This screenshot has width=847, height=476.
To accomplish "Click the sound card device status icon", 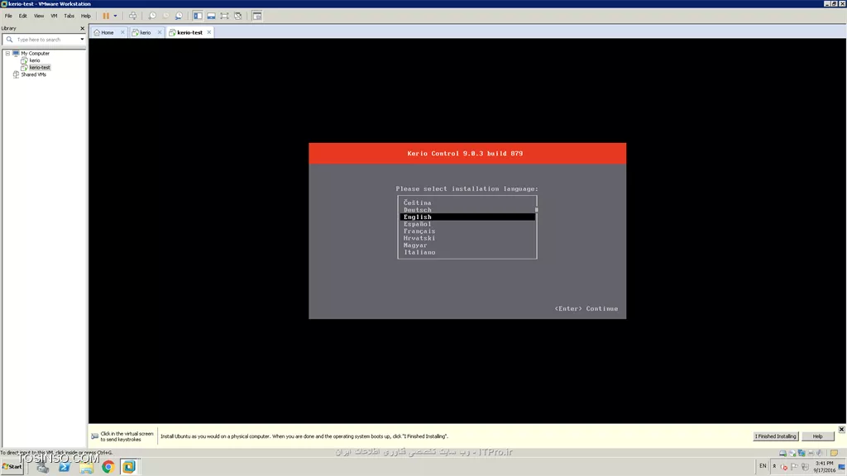I will pos(820,454).
